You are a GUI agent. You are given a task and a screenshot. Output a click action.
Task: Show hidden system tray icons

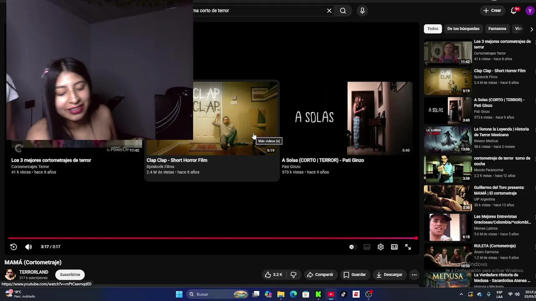pos(461,294)
